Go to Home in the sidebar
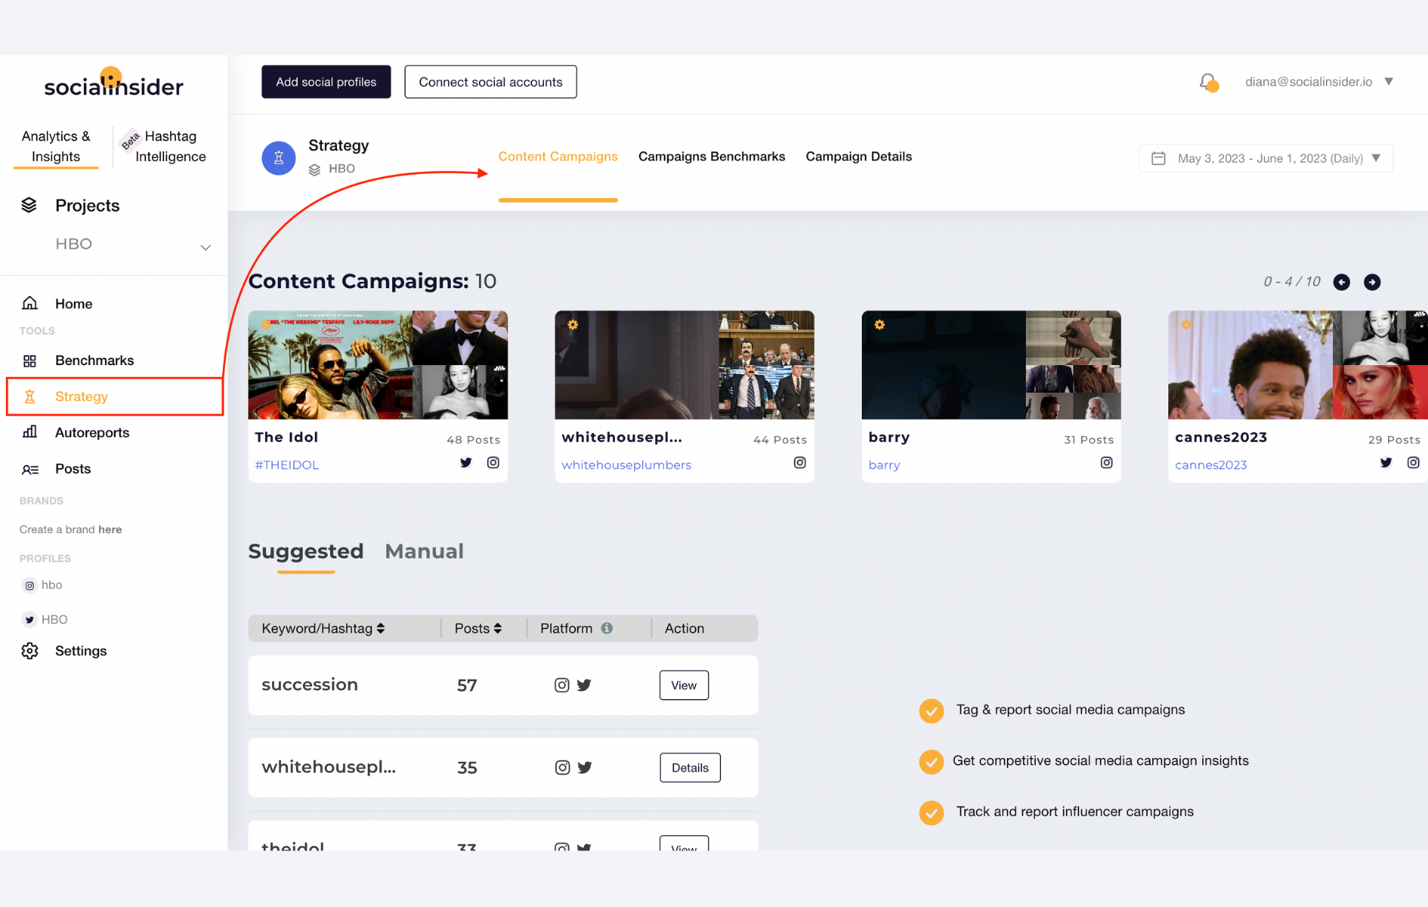The height and width of the screenshot is (907, 1428). click(x=73, y=303)
